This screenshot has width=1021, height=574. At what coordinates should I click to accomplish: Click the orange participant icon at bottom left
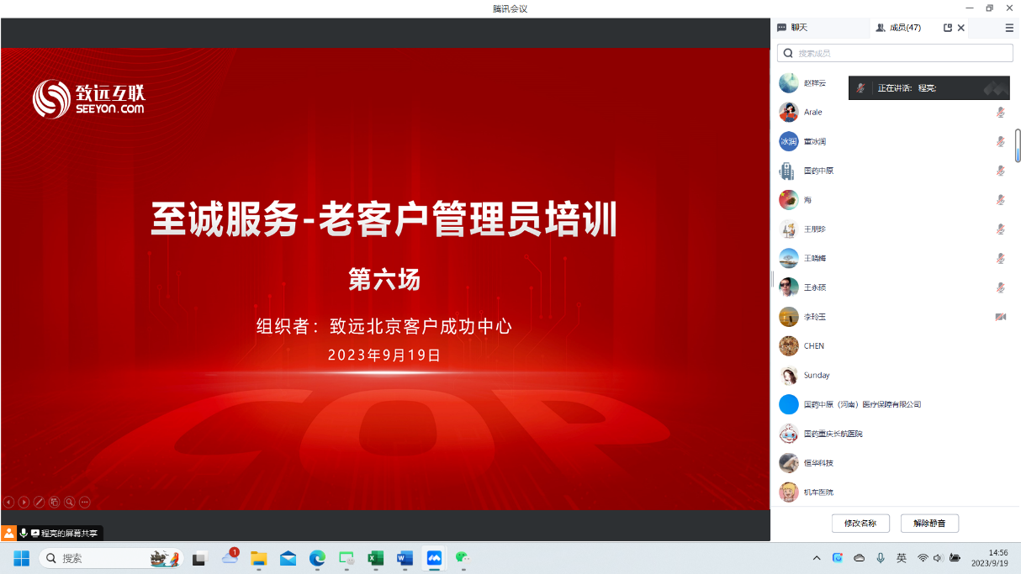pyautogui.click(x=8, y=533)
